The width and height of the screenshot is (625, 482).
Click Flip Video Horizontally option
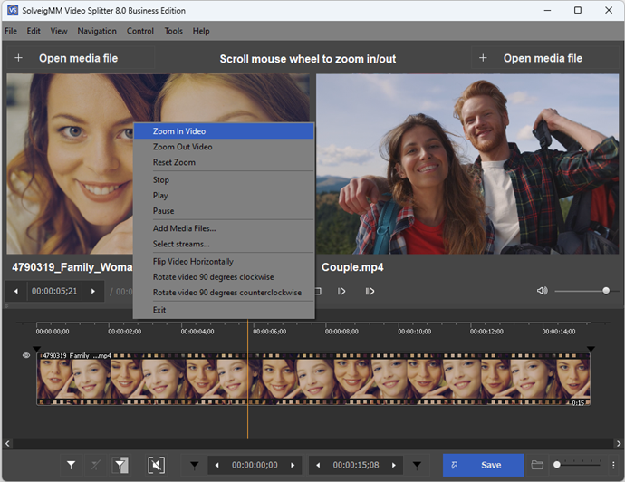(x=224, y=262)
